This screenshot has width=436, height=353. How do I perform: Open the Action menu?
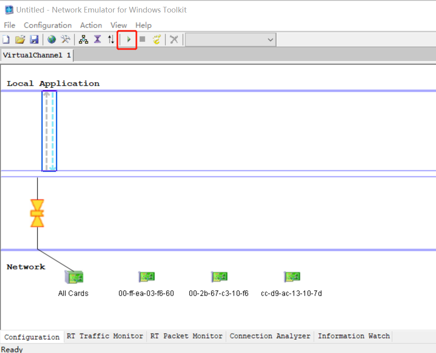tap(91, 25)
